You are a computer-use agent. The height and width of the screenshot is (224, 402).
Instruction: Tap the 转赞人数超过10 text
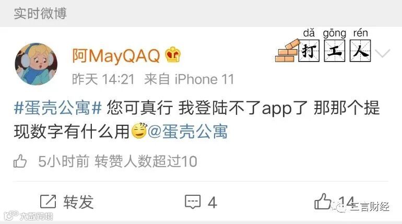(x=146, y=161)
